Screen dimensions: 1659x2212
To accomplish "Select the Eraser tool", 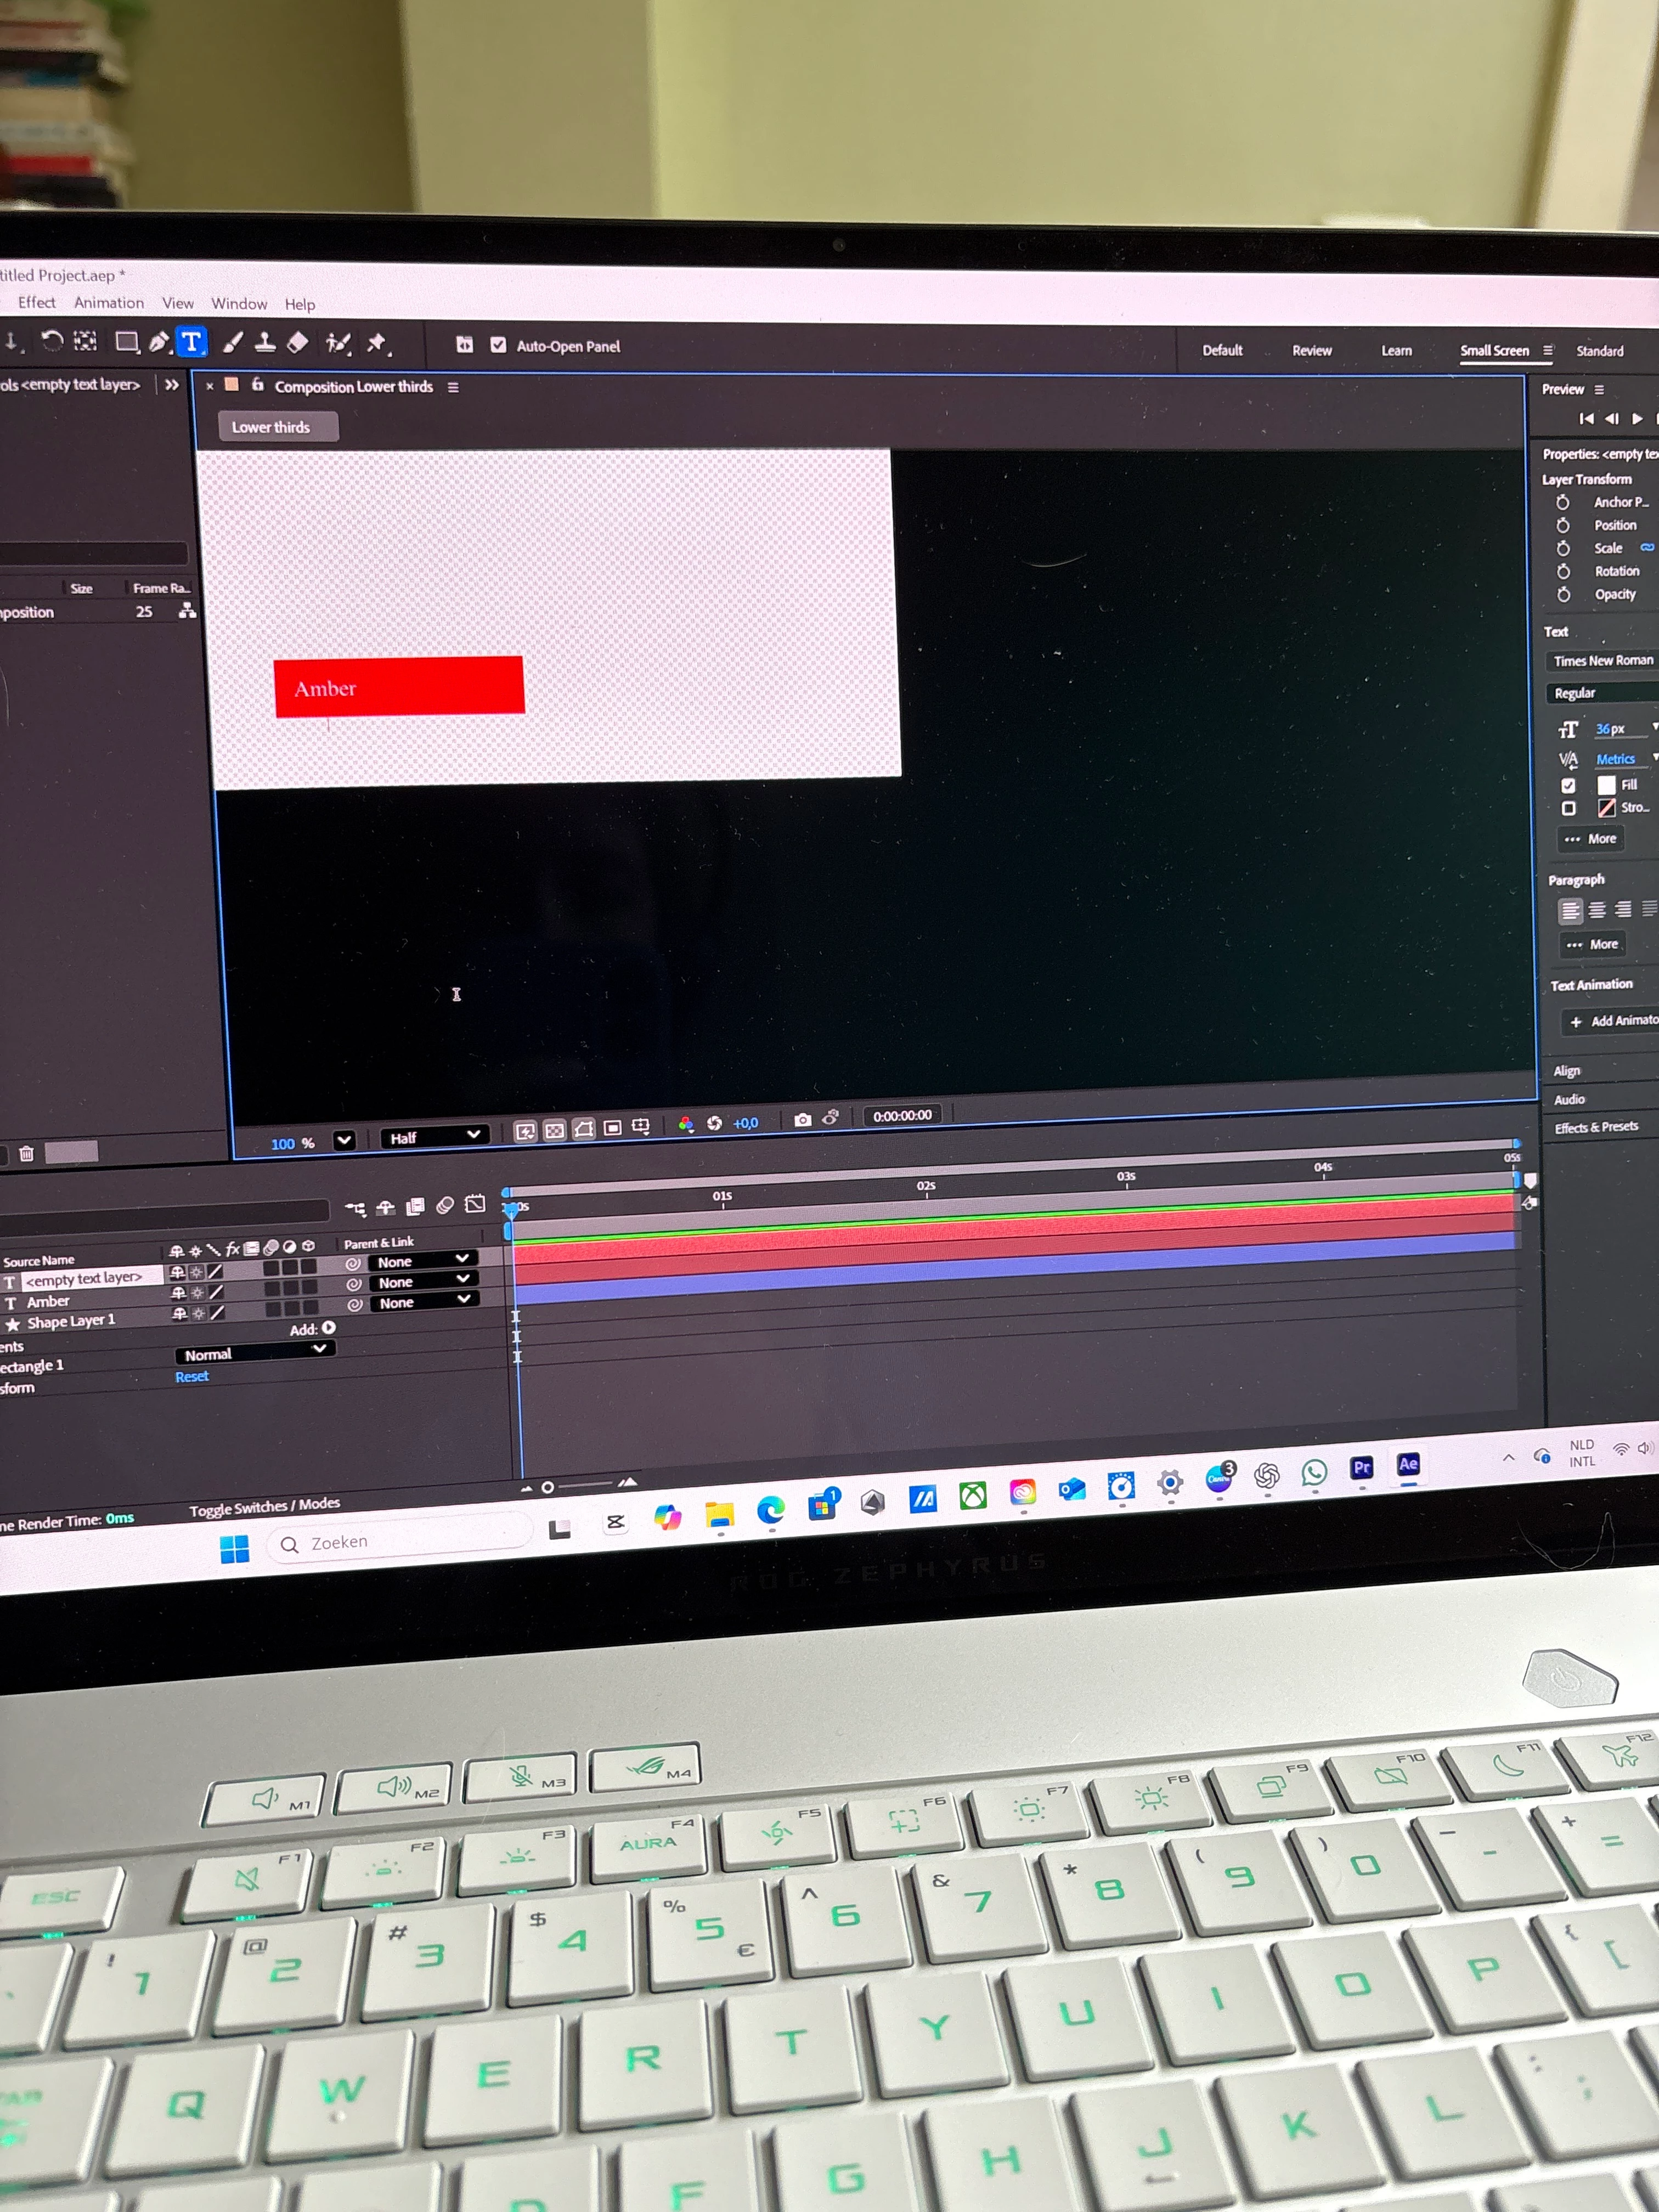I will 297,343.
